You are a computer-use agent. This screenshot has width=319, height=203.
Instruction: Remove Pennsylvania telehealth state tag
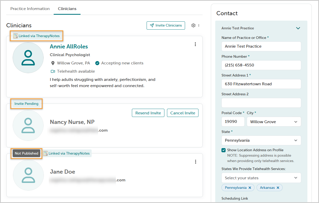pos(250,188)
